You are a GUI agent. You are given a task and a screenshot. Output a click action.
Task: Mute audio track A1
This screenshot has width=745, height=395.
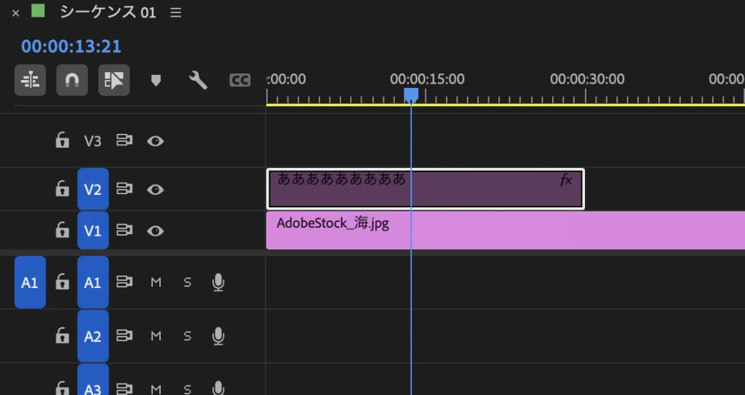point(156,282)
